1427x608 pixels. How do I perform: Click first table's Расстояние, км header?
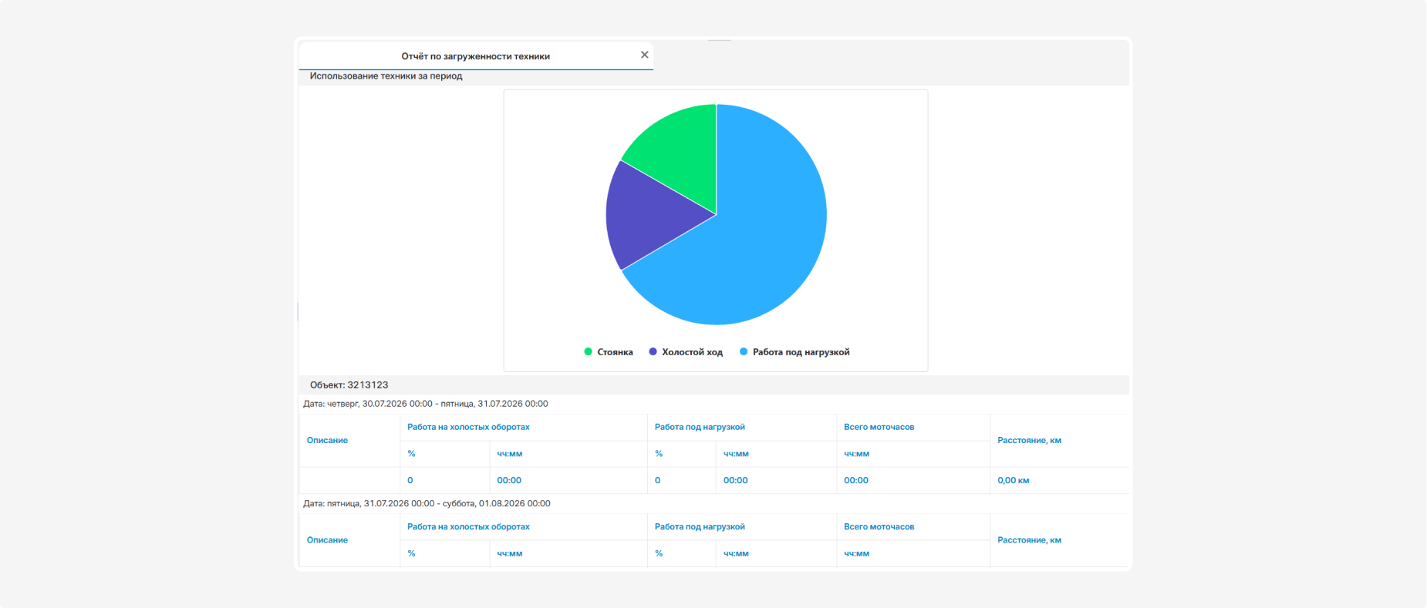tap(1029, 441)
